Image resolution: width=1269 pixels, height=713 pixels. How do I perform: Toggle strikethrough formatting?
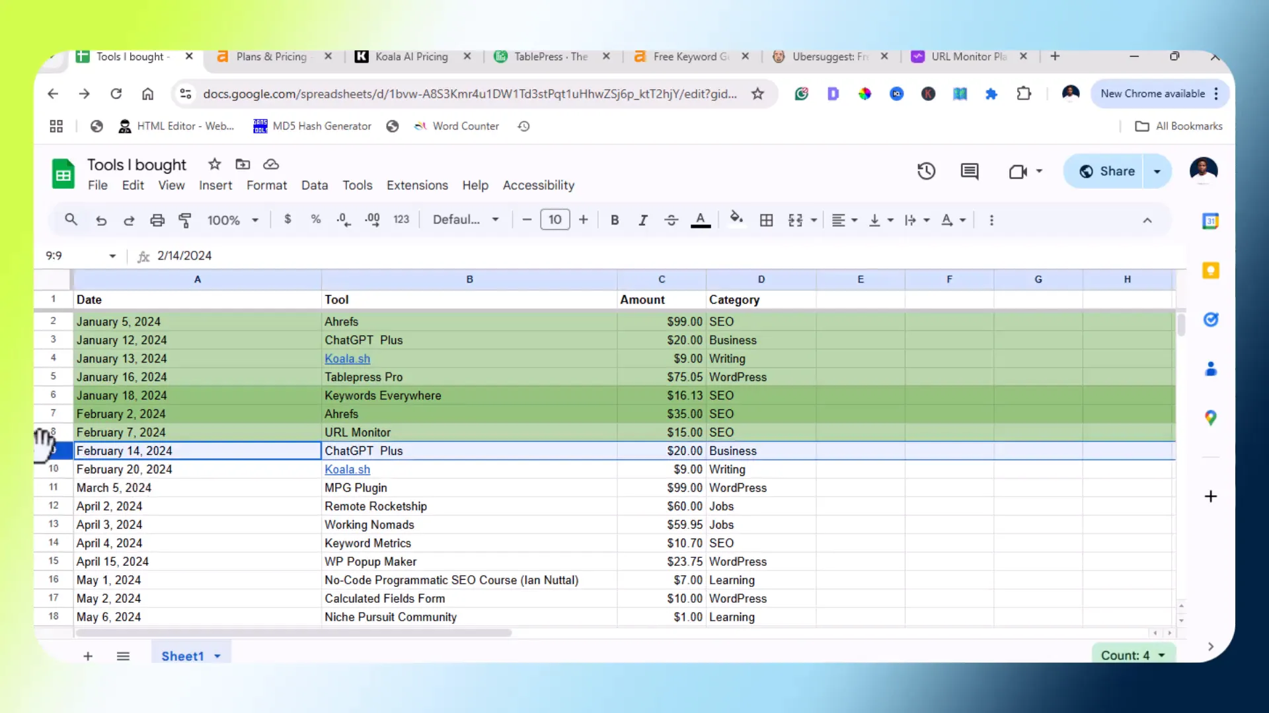coord(671,221)
